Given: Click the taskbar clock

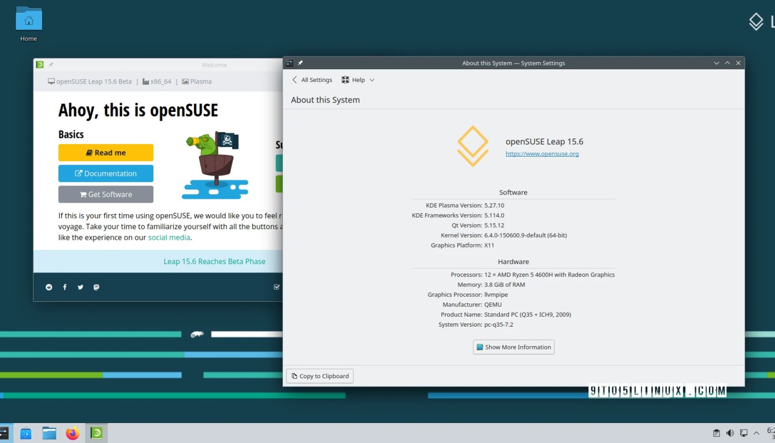Looking at the screenshot, I should 771,433.
